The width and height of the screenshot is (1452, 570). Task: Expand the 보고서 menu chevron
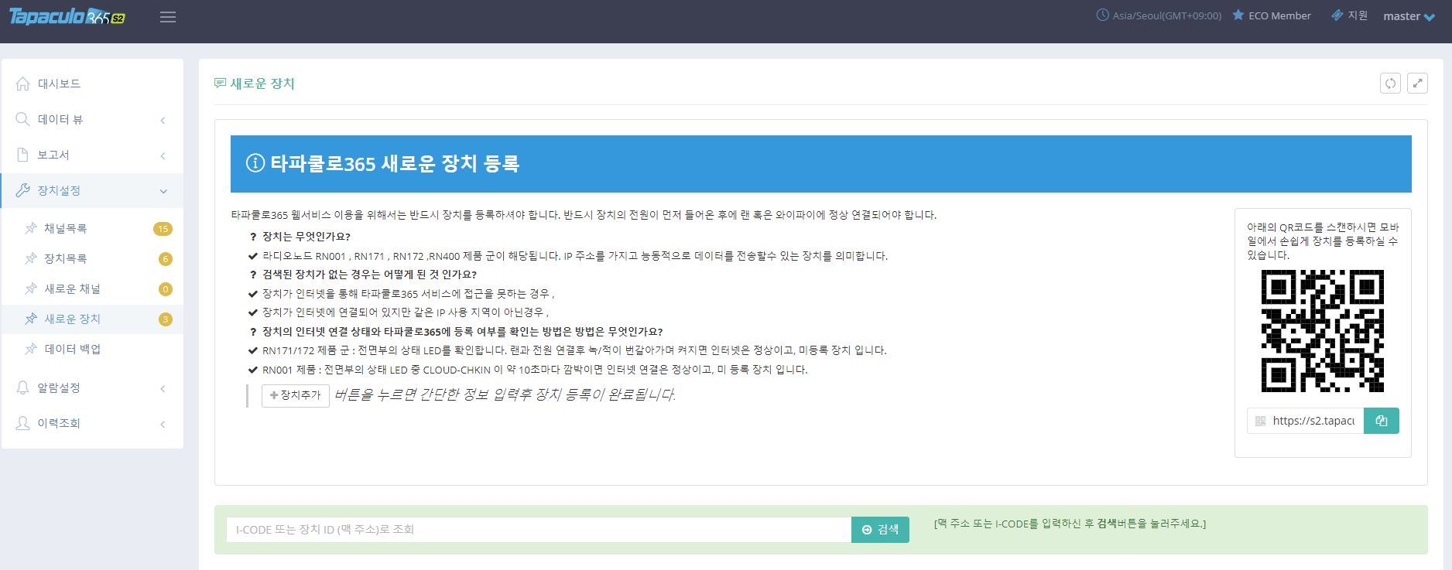163,155
